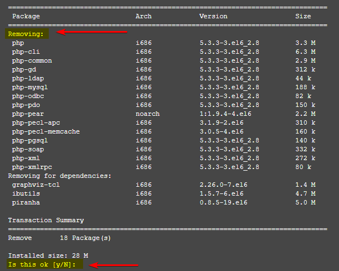The image size is (339, 271).
Task: Select the 'php-pdo' package name
Action: click(x=26, y=105)
